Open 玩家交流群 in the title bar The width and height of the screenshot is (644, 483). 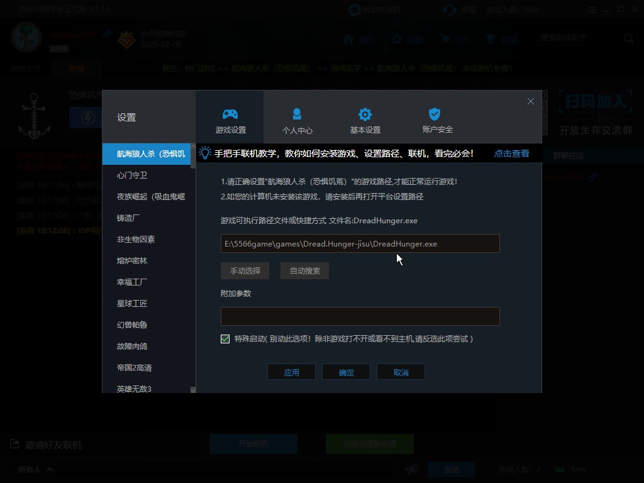(375, 10)
